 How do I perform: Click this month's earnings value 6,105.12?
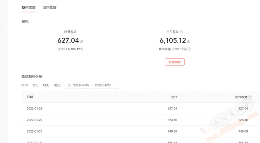pos(173,41)
